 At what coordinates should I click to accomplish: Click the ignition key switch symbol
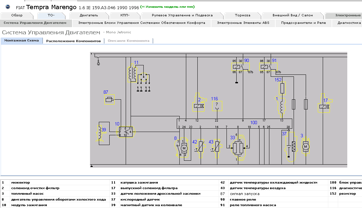tap(98, 61)
